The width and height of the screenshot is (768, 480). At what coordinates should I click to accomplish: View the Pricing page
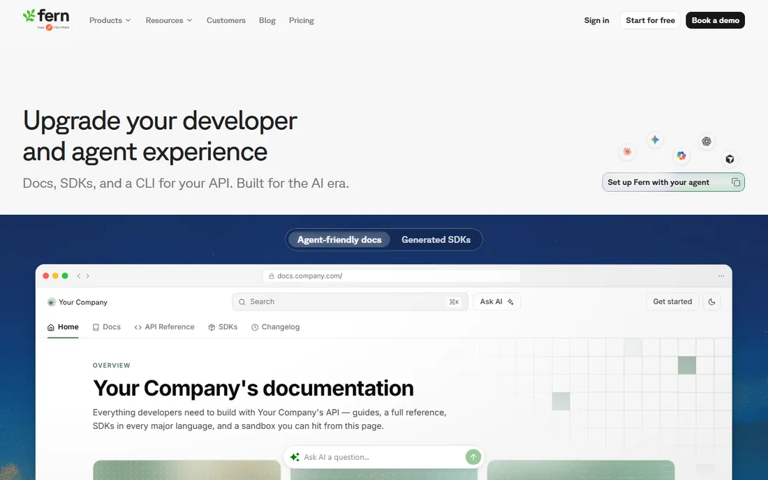point(301,20)
